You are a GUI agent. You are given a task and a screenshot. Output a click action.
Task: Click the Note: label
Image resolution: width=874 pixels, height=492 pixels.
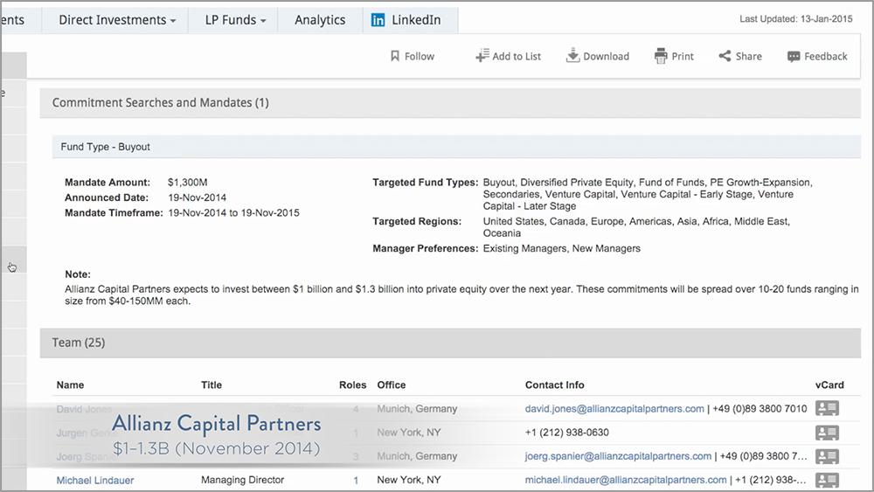tap(78, 274)
